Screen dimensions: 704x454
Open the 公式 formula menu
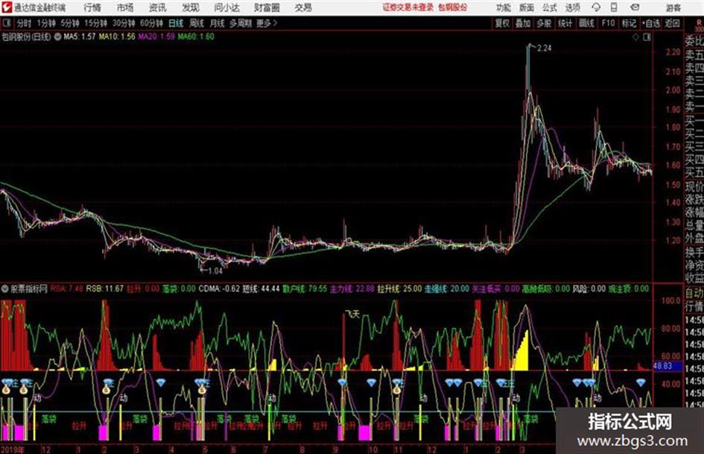[x=550, y=7]
